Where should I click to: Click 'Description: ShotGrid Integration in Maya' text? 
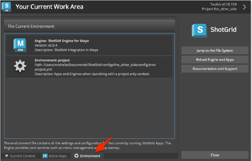(66, 50)
